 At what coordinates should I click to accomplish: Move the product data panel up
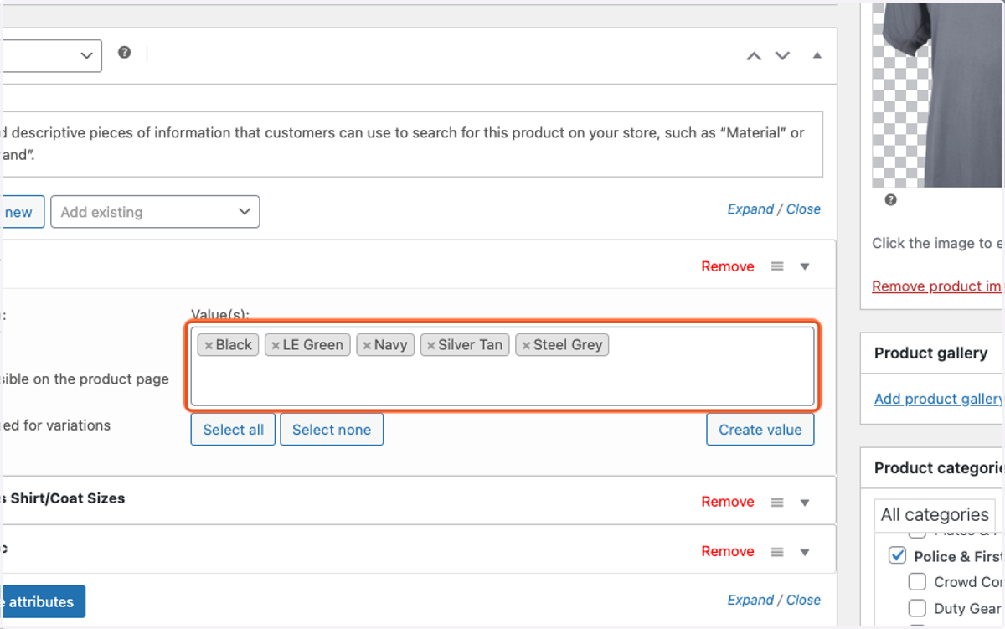(x=754, y=56)
